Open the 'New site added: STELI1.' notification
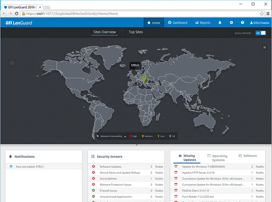272x202 pixels. (x=44, y=167)
